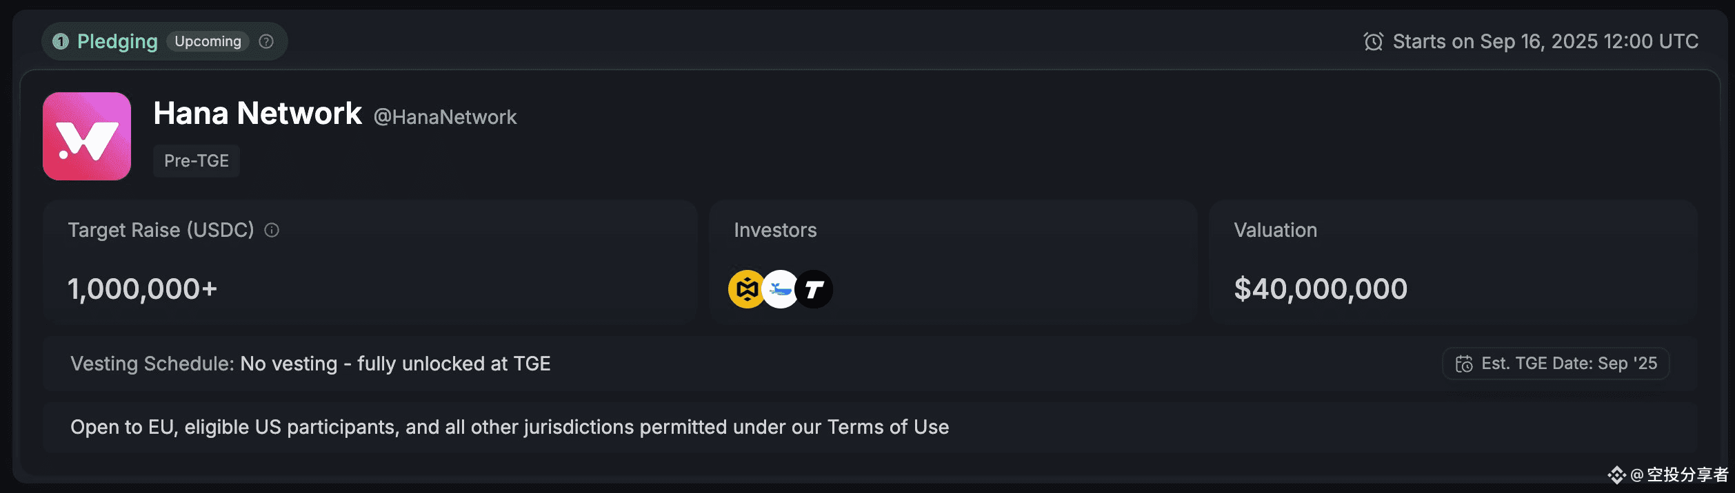Viewport: 1735px width, 493px height.
Task: Click the Starts on Sep 16 date text
Action: pyautogui.click(x=1545, y=41)
